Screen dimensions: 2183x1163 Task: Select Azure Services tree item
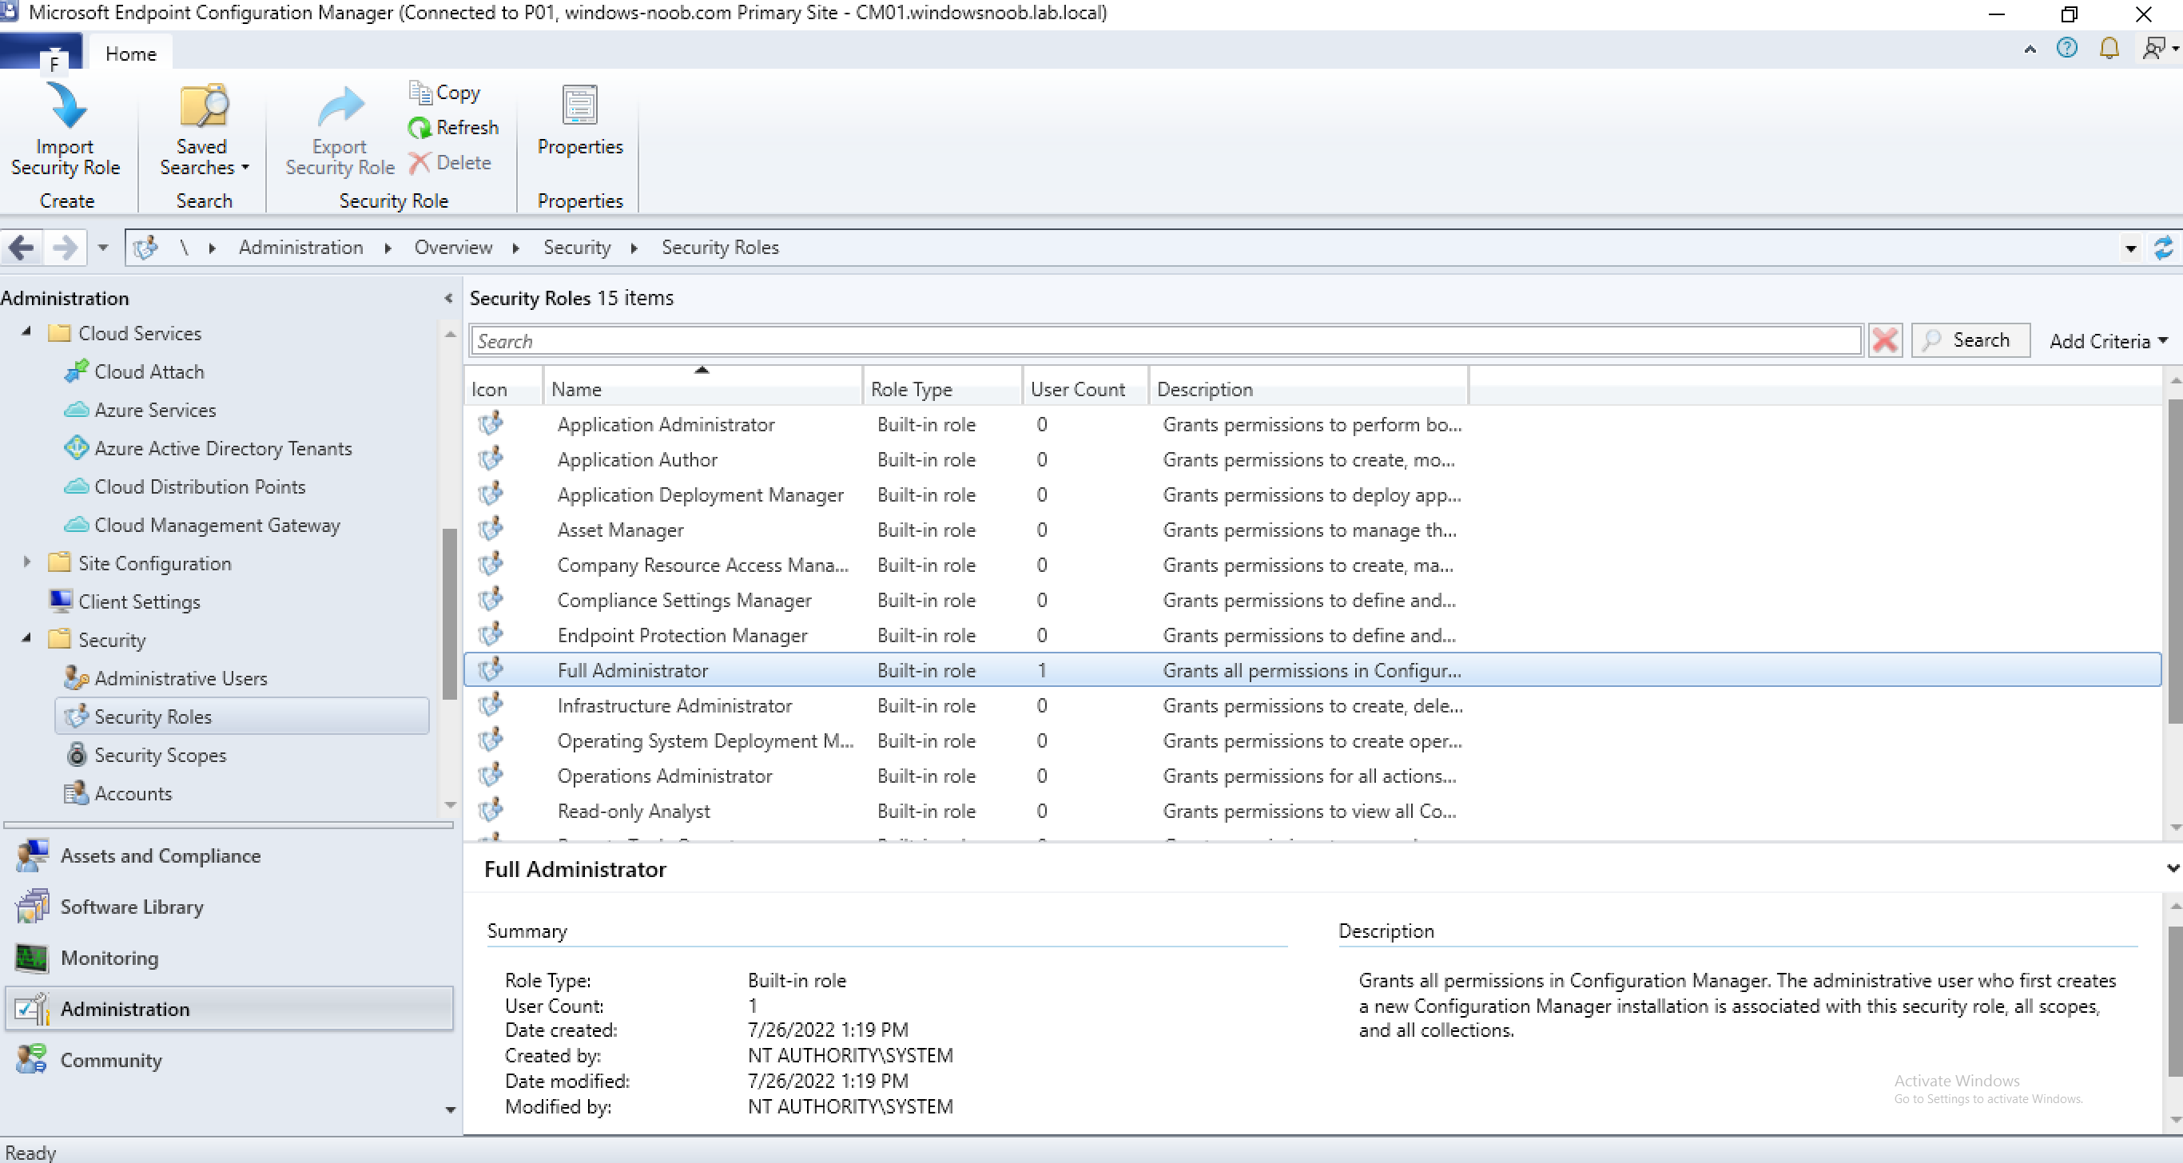(x=140, y=410)
